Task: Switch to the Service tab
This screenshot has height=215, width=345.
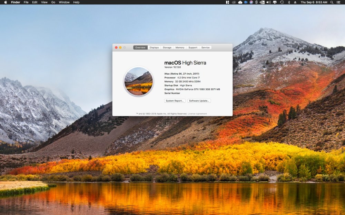Action: (x=206, y=47)
